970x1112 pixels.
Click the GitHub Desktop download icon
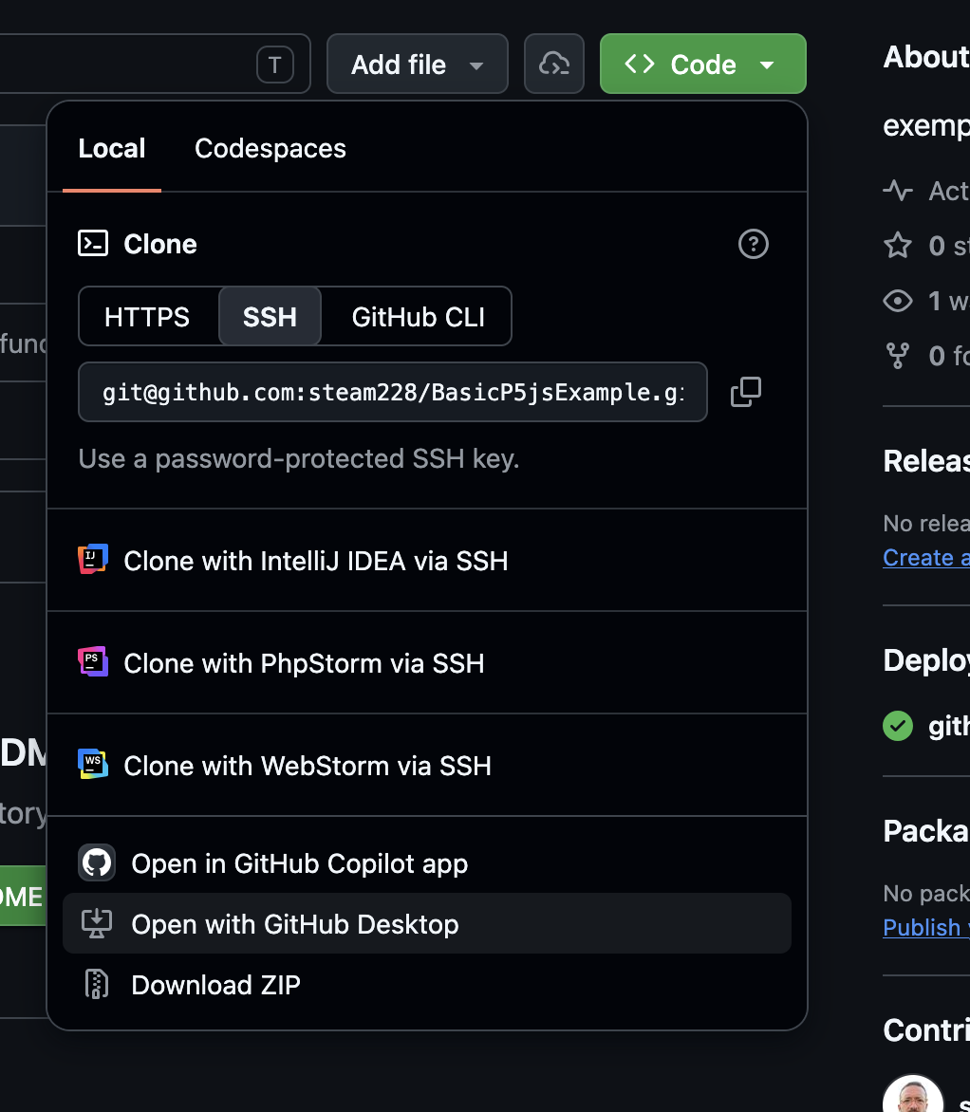(97, 923)
